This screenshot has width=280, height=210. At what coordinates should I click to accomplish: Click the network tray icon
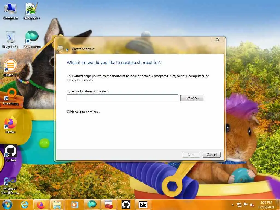point(239,205)
